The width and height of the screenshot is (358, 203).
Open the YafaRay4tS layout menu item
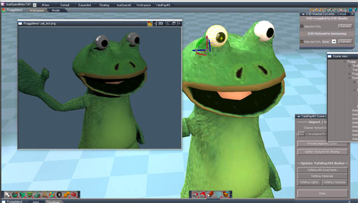point(163,5)
